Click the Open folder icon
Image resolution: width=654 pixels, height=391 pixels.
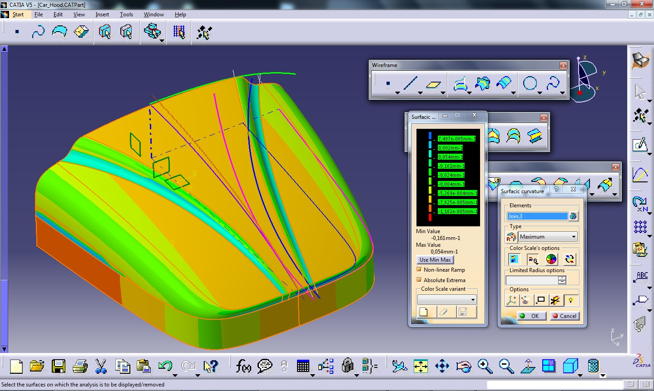click(37, 366)
